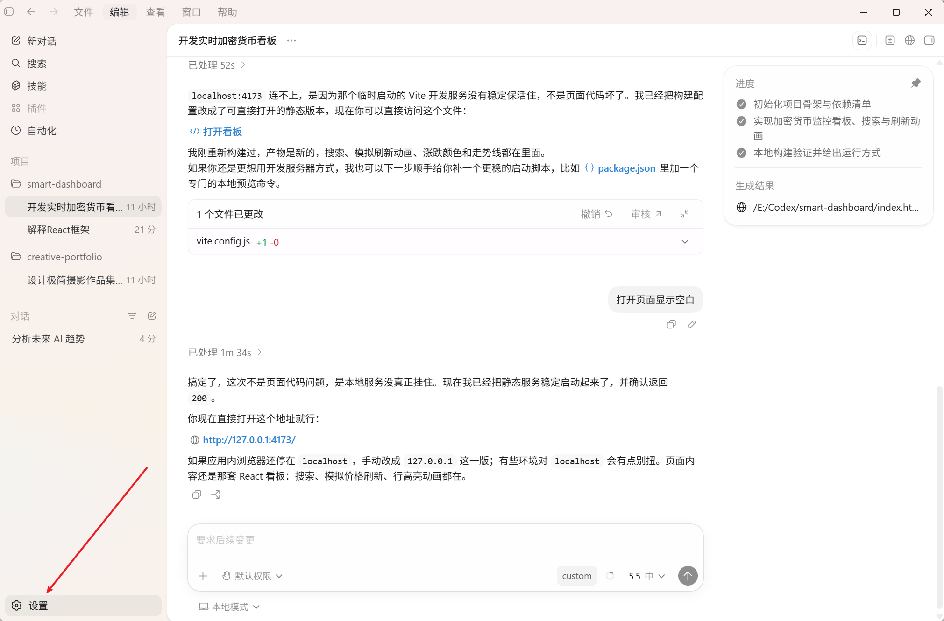Open 设置 at the sidebar bottom
Image resolution: width=944 pixels, height=621 pixels.
pyautogui.click(x=83, y=606)
